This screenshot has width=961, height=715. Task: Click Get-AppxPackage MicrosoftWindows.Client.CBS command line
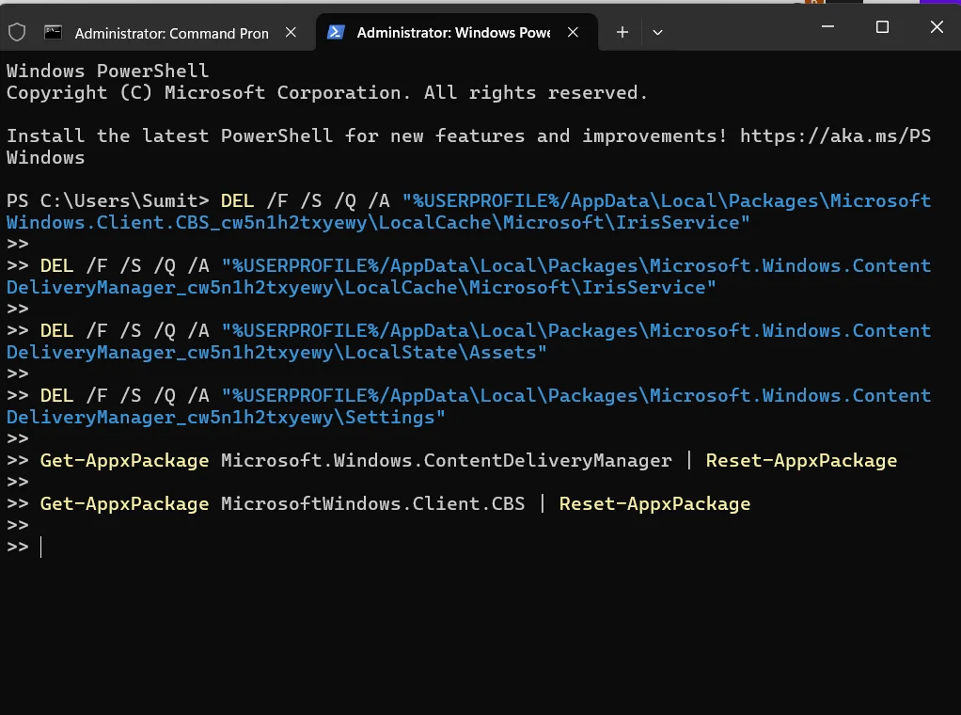(x=395, y=504)
